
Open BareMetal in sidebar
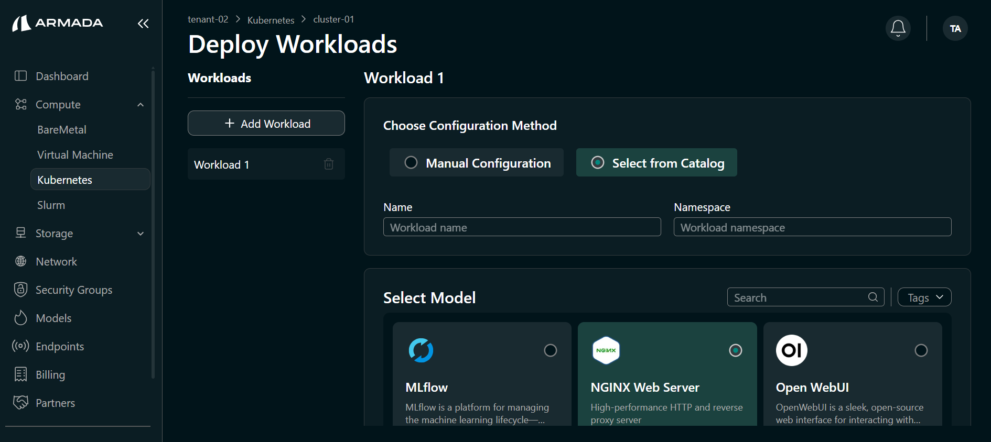pyautogui.click(x=62, y=129)
